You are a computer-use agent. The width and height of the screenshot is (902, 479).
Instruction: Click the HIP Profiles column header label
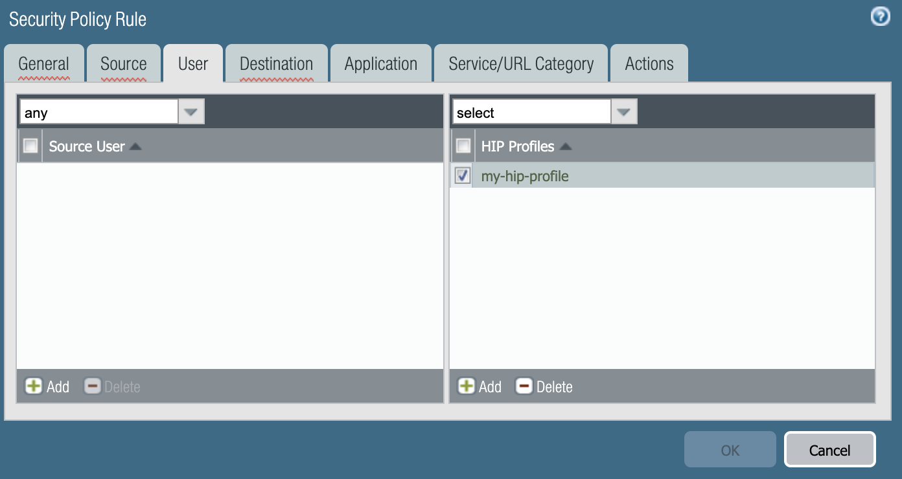(518, 146)
